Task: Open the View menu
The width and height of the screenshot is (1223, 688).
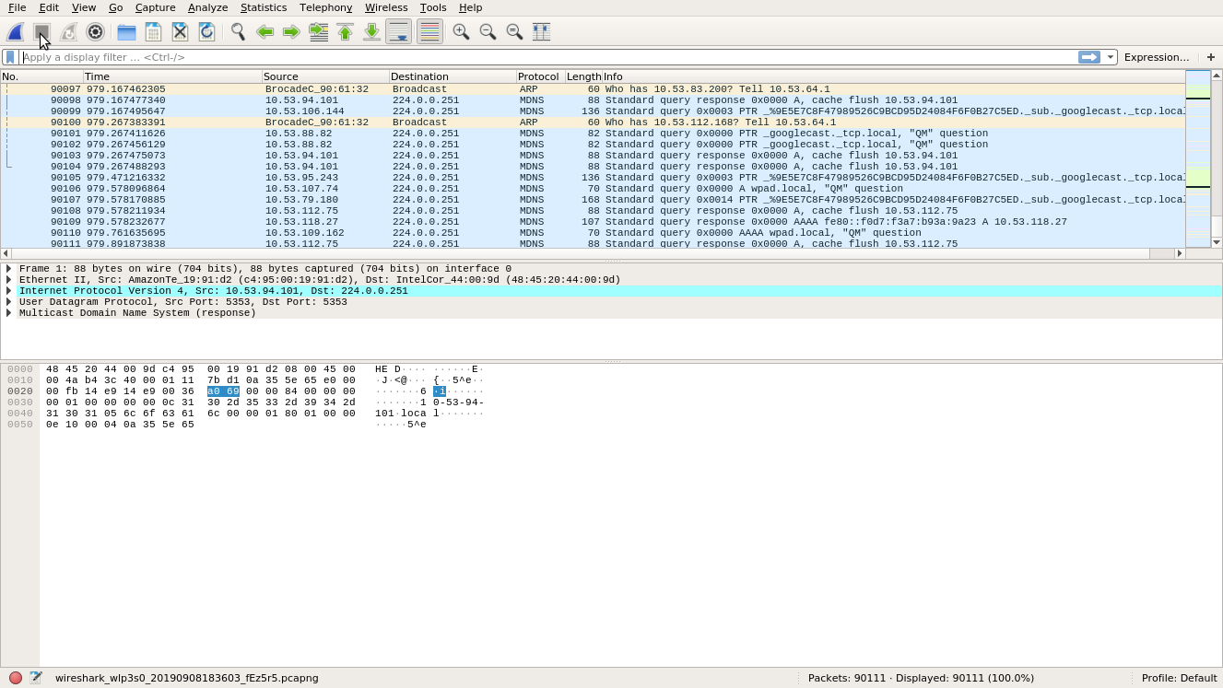Action: 84,7
